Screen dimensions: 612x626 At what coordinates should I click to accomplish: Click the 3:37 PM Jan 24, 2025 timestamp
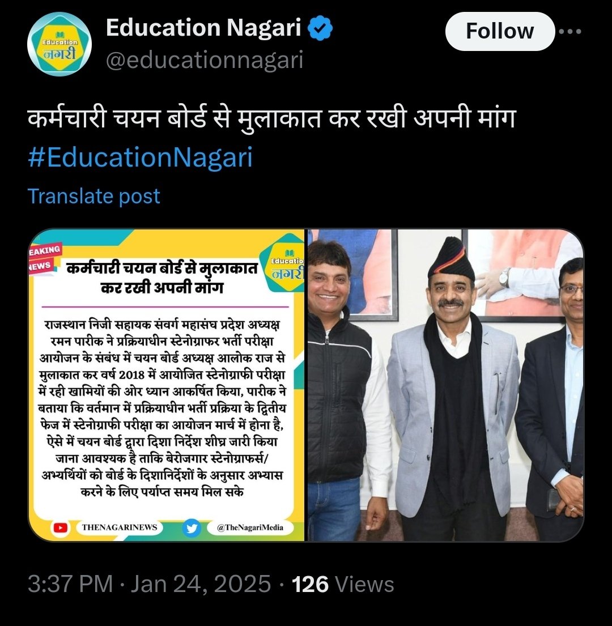coord(149,584)
